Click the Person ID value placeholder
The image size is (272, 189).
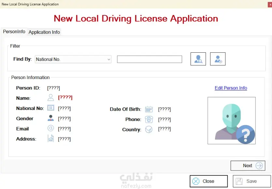coord(54,88)
